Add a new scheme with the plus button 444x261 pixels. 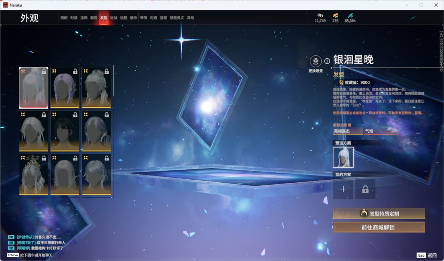(x=343, y=189)
